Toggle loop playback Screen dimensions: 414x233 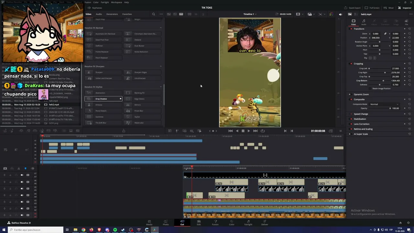(263, 131)
